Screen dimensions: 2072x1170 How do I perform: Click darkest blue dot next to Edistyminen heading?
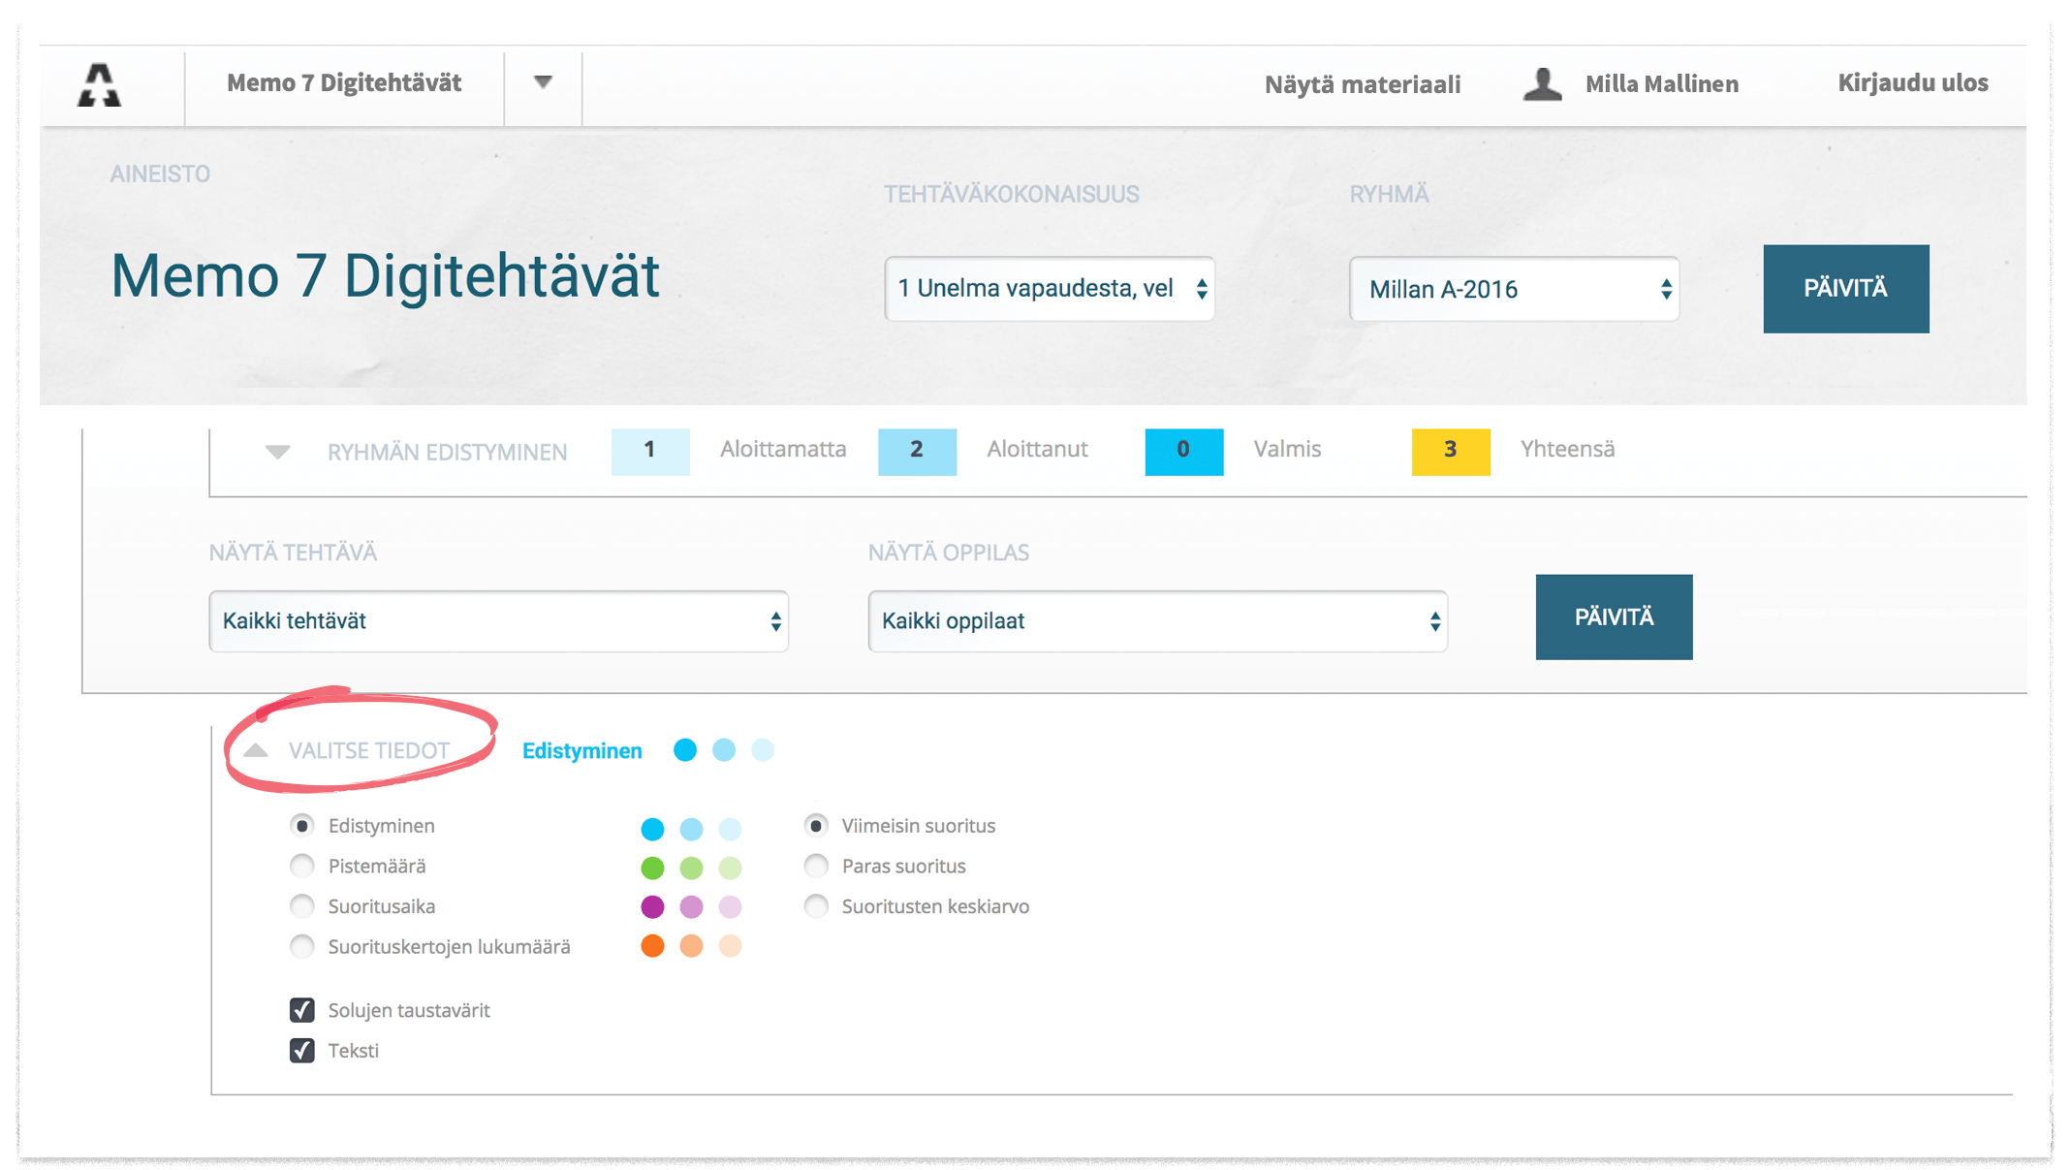(x=685, y=750)
